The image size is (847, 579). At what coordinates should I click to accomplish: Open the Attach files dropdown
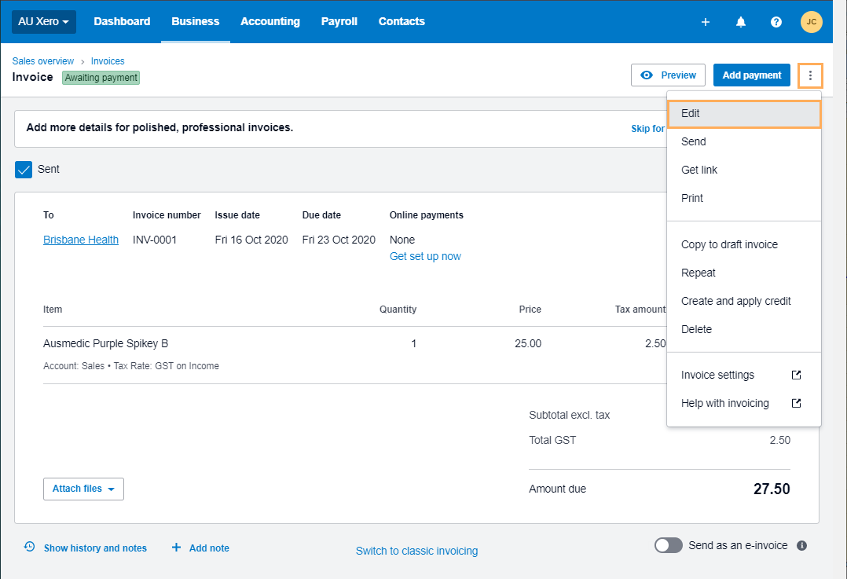(84, 489)
